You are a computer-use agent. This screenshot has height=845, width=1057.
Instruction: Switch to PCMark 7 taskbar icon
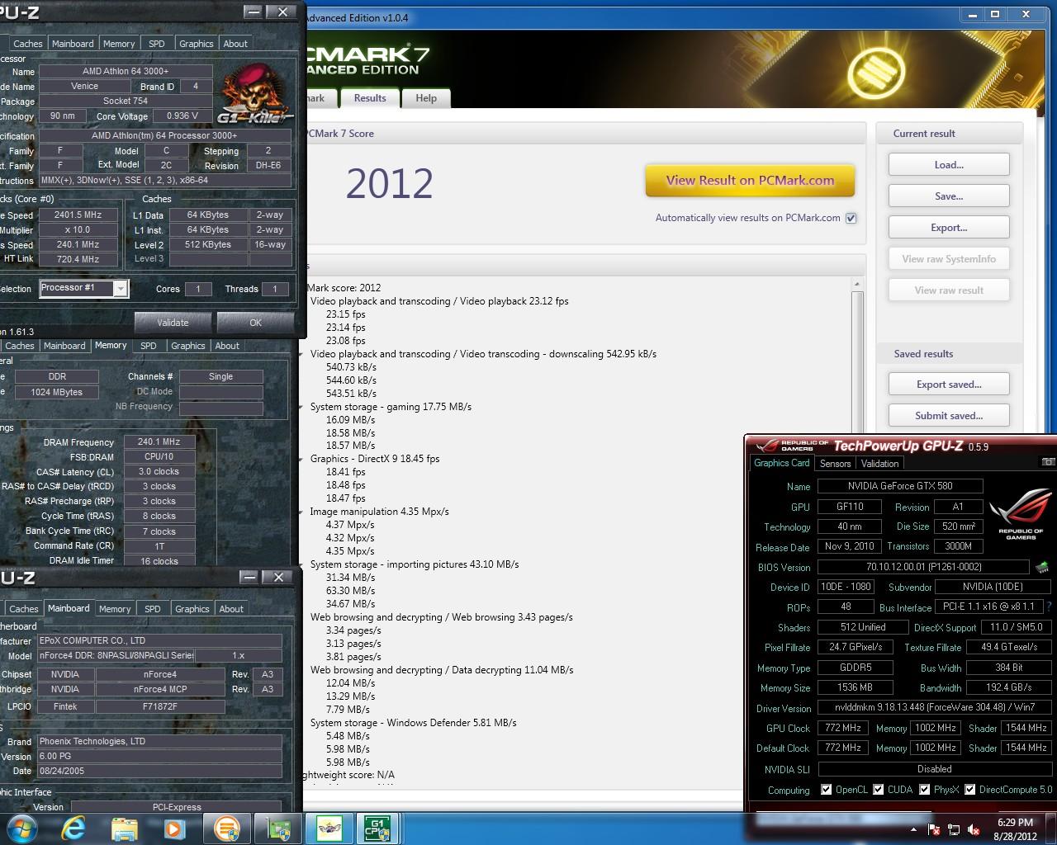click(x=227, y=828)
